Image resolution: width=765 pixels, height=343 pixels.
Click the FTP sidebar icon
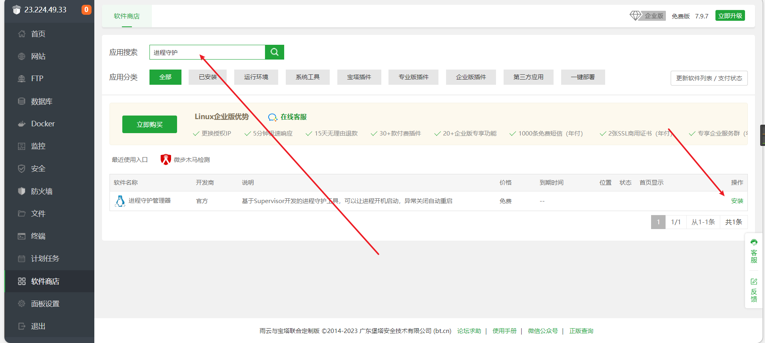click(x=22, y=79)
